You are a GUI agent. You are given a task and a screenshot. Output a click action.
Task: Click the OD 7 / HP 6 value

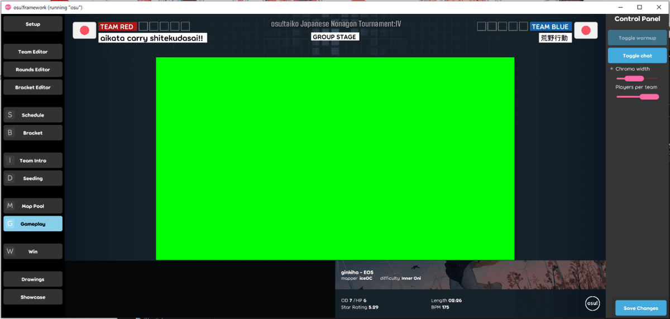click(354, 301)
